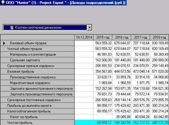Viewport: 169px width, 125px height.
Task: Click the cell with value 46 991,53
Action: [103, 54]
